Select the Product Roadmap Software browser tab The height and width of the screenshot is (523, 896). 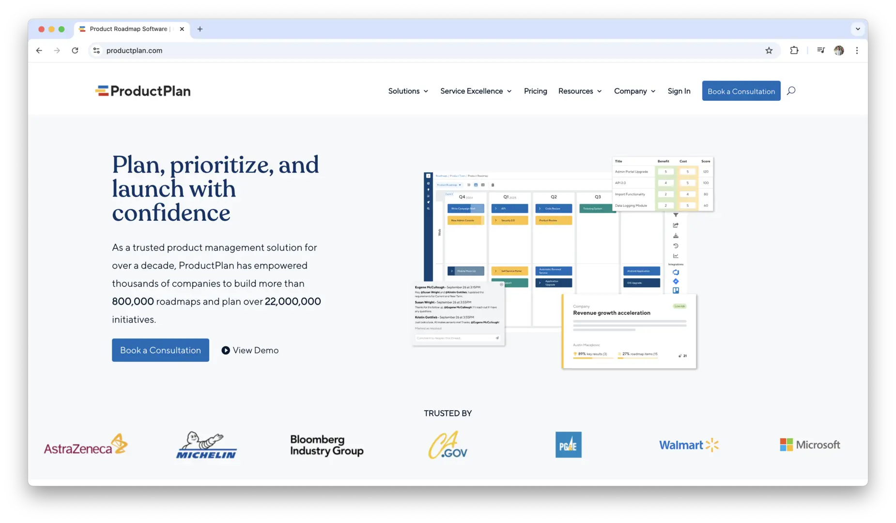pyautogui.click(x=128, y=29)
